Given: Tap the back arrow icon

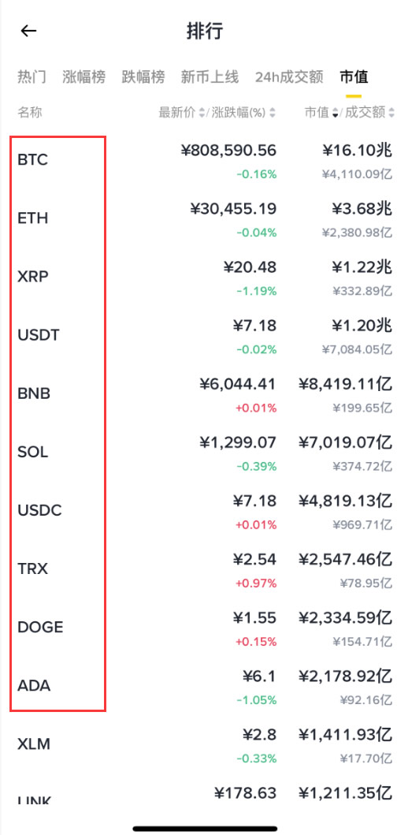Looking at the screenshot, I should 28,31.
